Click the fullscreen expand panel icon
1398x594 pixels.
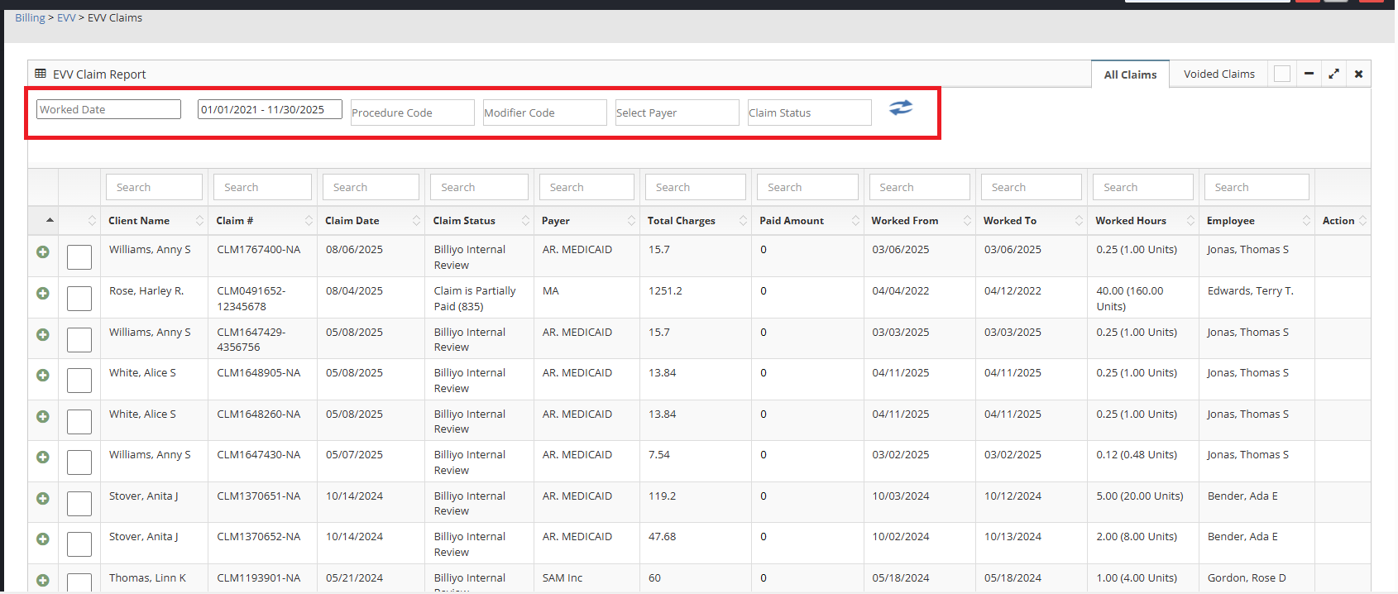point(1333,74)
